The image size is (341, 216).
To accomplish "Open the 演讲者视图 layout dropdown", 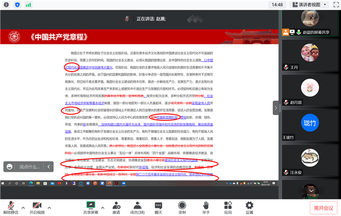I will (310, 5).
